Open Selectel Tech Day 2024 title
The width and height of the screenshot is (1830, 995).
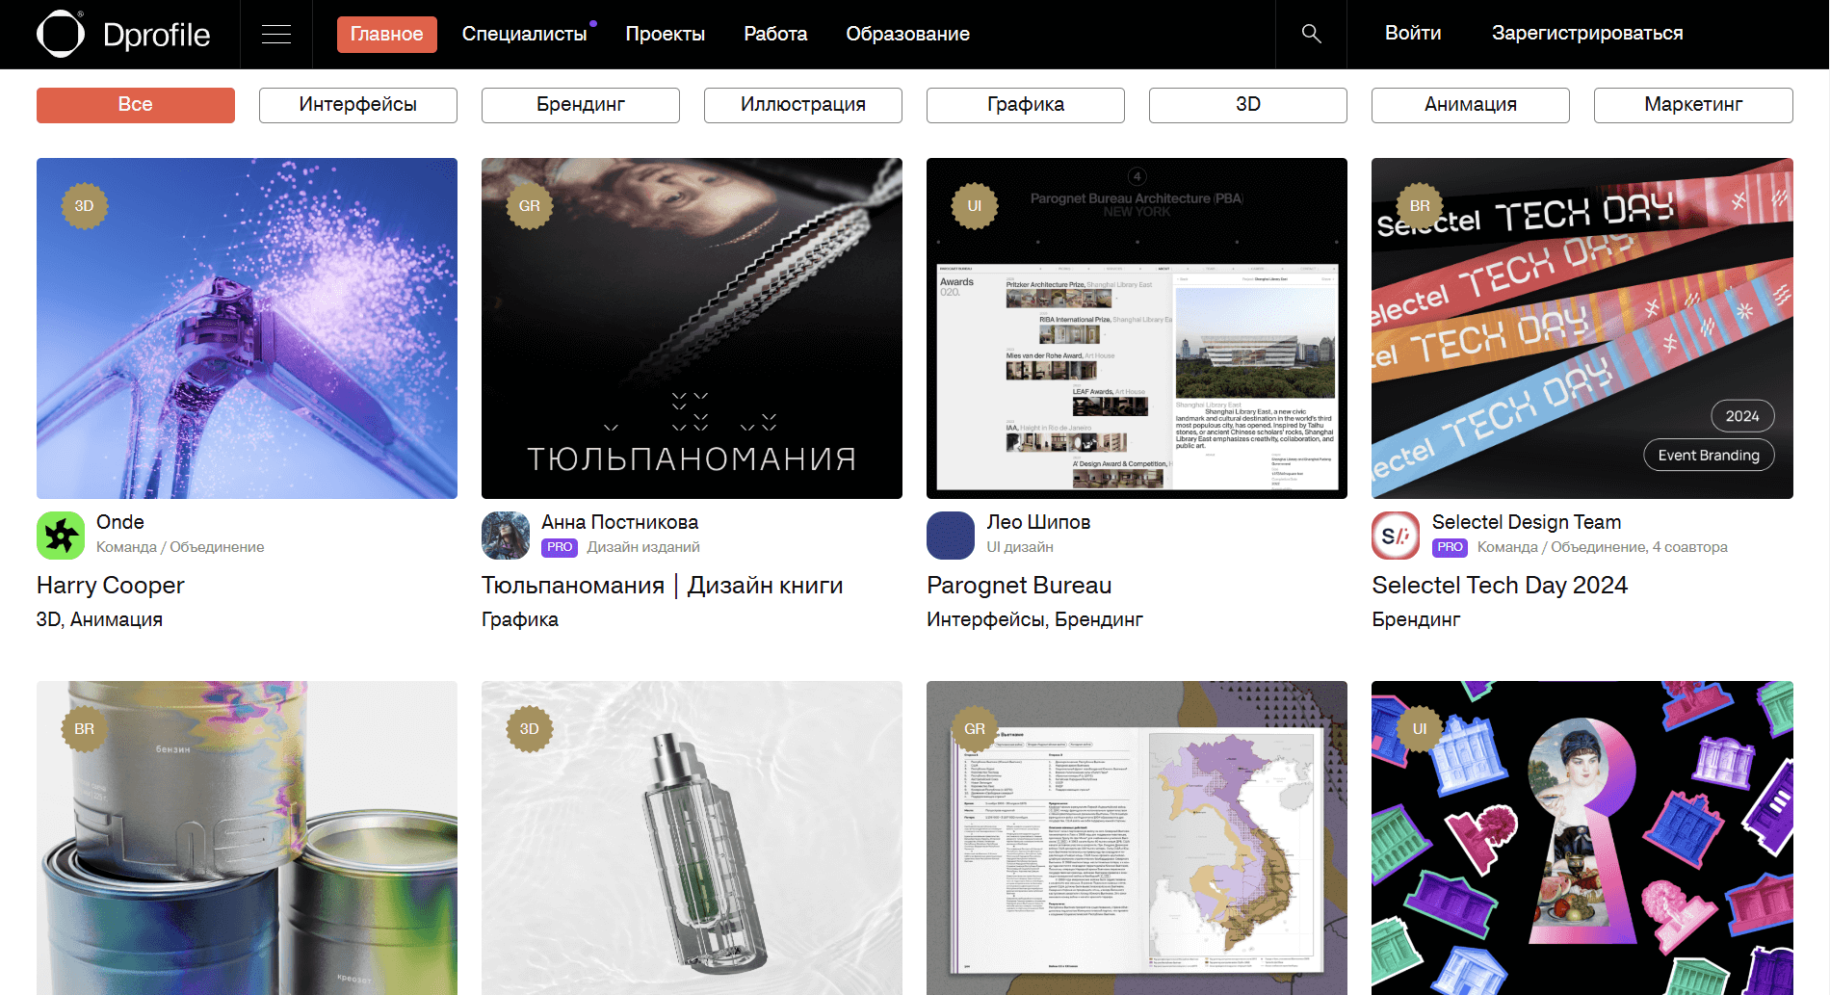[x=1500, y=586]
